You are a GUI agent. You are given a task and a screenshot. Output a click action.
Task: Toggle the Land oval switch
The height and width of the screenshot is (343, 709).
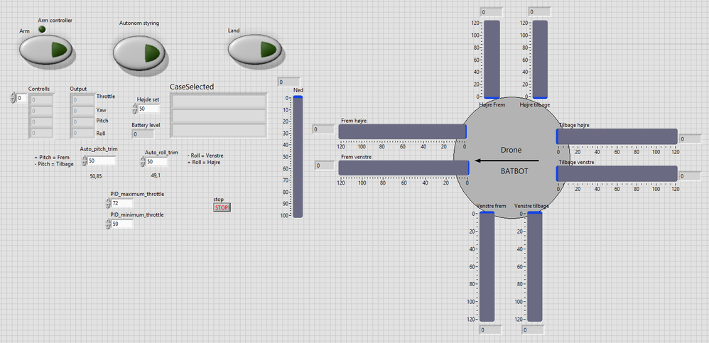pyautogui.click(x=254, y=49)
